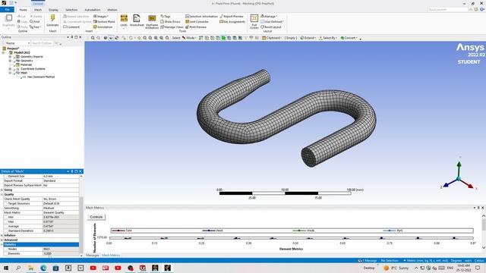Image resolution: width=486 pixels, height=273 pixels.
Task: Toggle the checkbox beside Average metric
Action: 5,226
